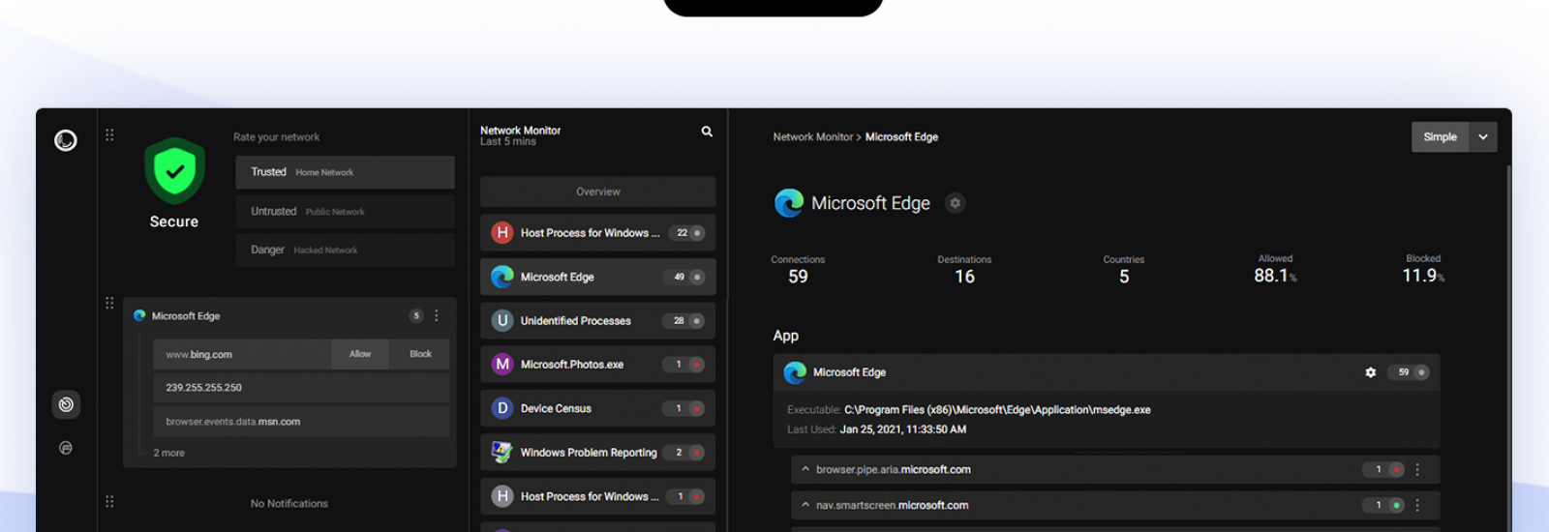
Task: Click the green status pill for nav.smartscreen
Action: pos(1383,505)
